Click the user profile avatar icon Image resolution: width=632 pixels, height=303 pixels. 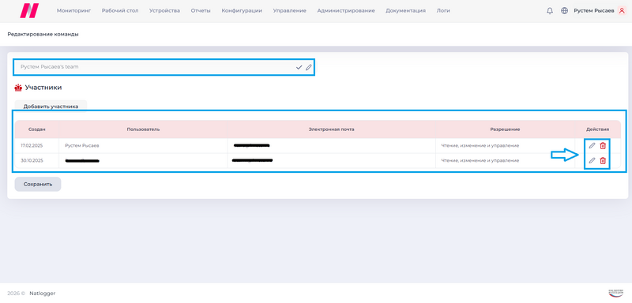pyautogui.click(x=621, y=11)
